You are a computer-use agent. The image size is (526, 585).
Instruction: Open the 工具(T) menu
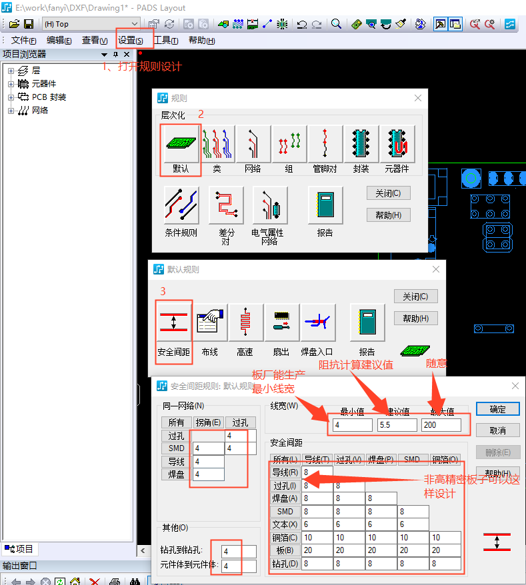coord(166,40)
